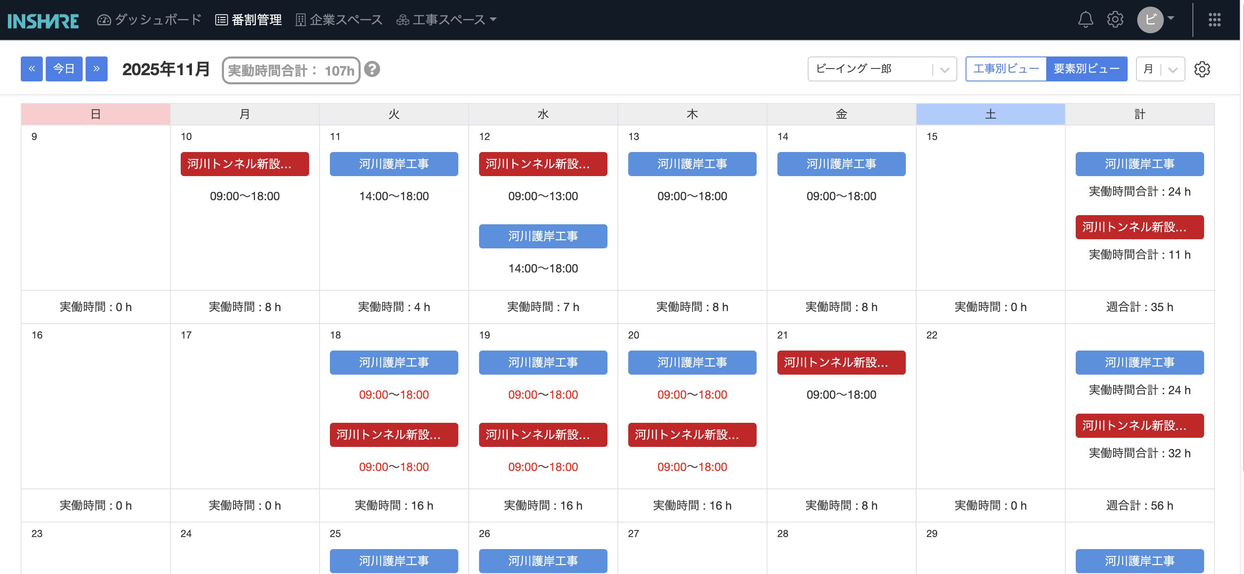Screen dimensions: 1244x574
Task: Click the 09:00〜13:00 time on the 12th
Action: click(x=543, y=196)
